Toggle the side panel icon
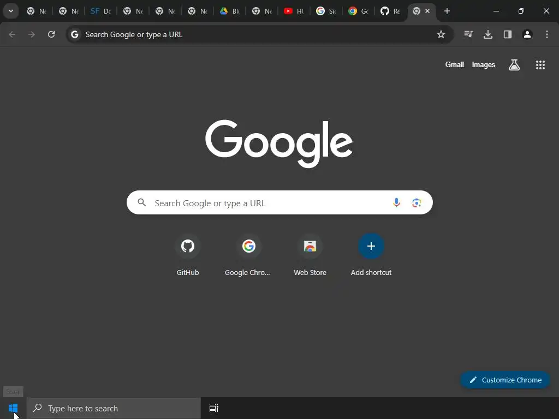The width and height of the screenshot is (559, 419). coord(508,34)
